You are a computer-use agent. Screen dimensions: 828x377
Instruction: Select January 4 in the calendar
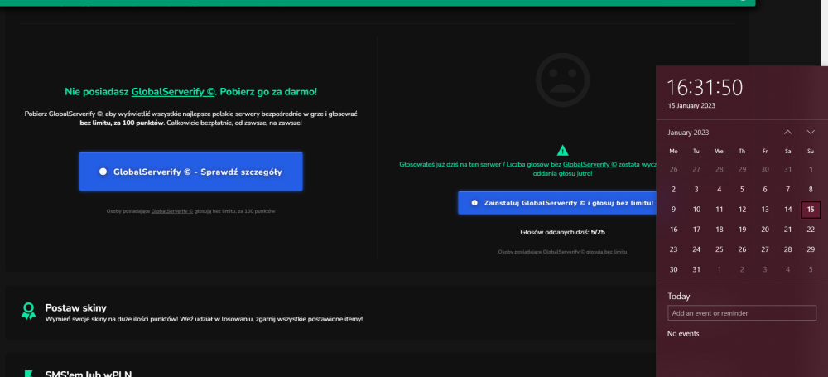[720, 189]
